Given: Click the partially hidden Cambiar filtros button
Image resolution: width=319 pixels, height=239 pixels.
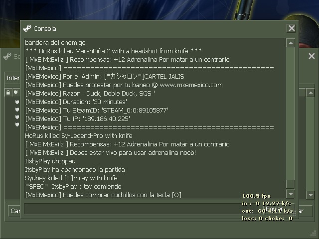Looking at the screenshot, I should click(14, 211).
